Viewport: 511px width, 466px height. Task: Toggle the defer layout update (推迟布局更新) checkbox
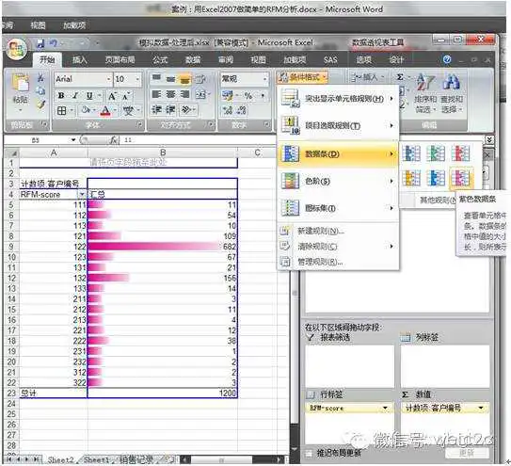[309, 453]
